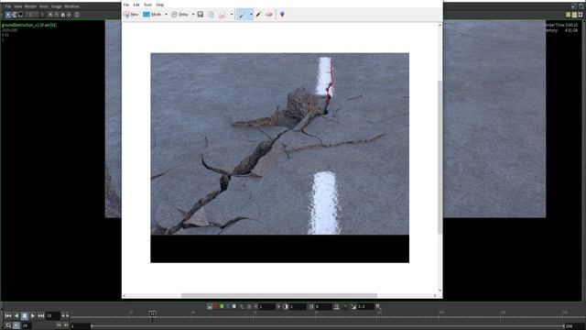Viewport: 586px width, 330px height.
Task: Click the first icon in MPlay toolbar
Action: point(8,15)
